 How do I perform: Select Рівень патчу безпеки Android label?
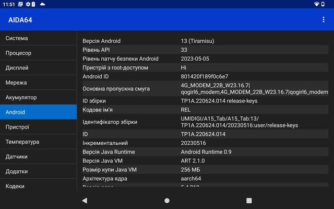(121, 59)
